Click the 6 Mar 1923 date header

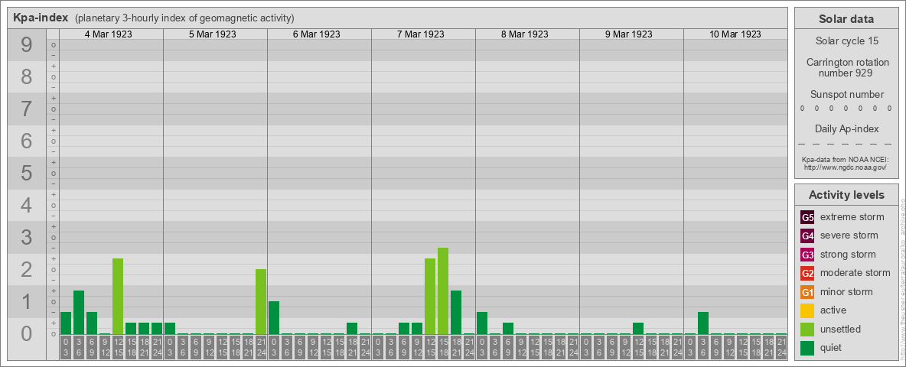click(x=316, y=34)
